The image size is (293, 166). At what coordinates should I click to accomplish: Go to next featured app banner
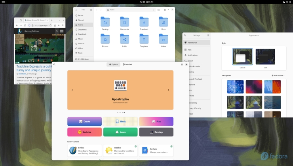tap(169, 90)
